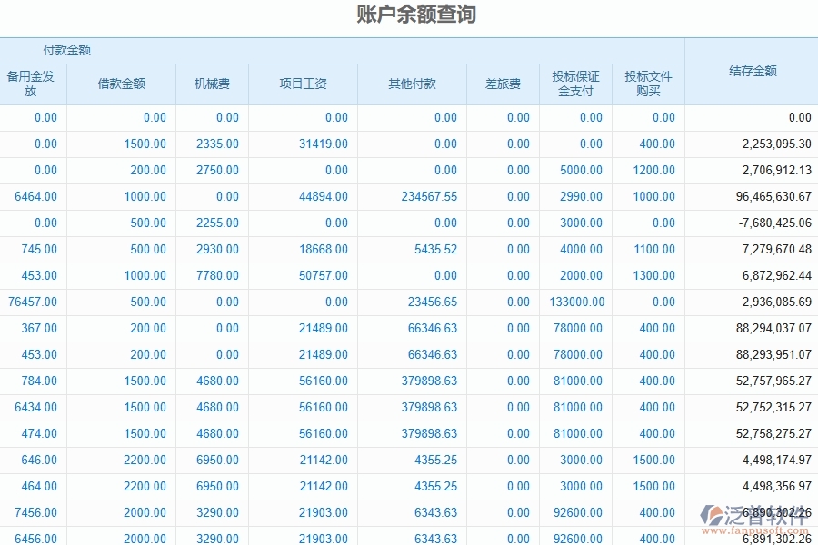Click the 投标保证金支付 column header
Screen dimensions: 818x545
click(x=576, y=84)
